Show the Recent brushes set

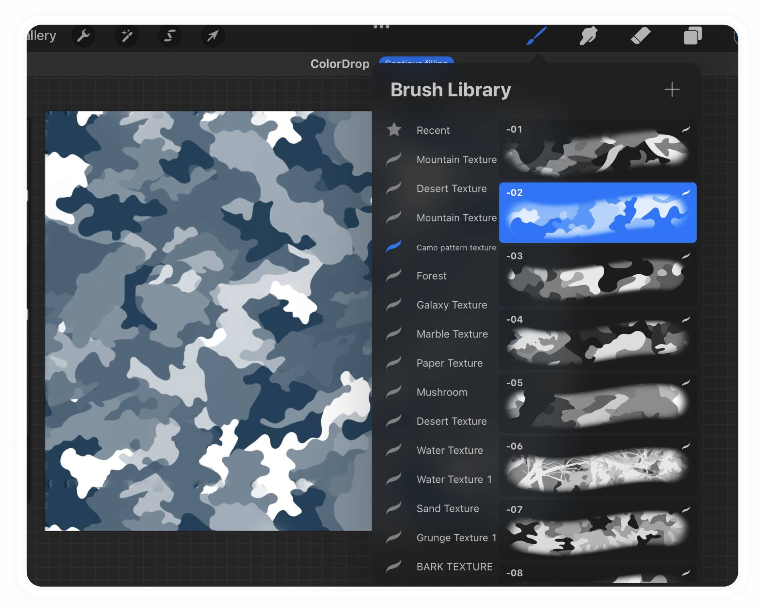(x=433, y=130)
